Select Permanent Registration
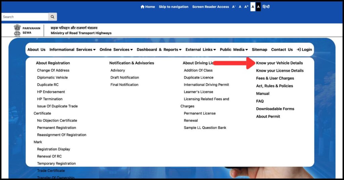Viewport: 344px width, 180px height. click(56, 128)
